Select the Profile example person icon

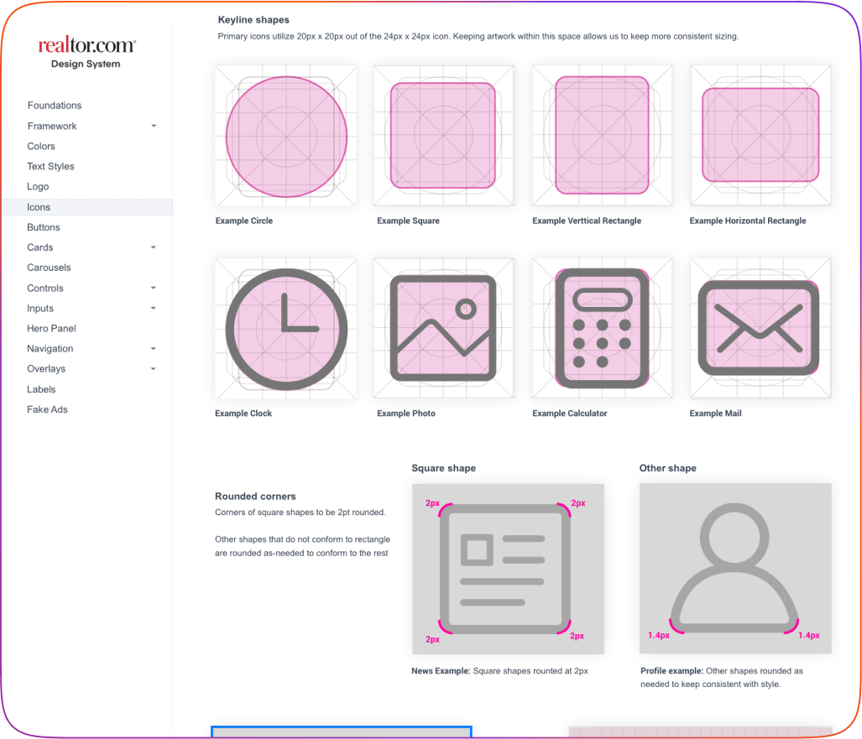(734, 568)
